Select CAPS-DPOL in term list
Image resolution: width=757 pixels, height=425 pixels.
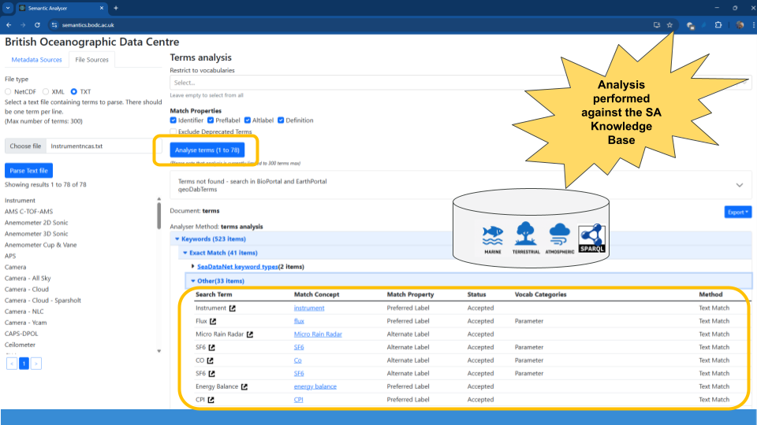click(21, 334)
